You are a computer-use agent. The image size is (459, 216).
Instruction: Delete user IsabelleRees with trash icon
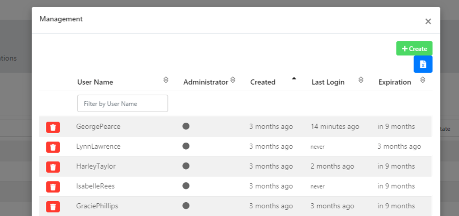(53, 187)
